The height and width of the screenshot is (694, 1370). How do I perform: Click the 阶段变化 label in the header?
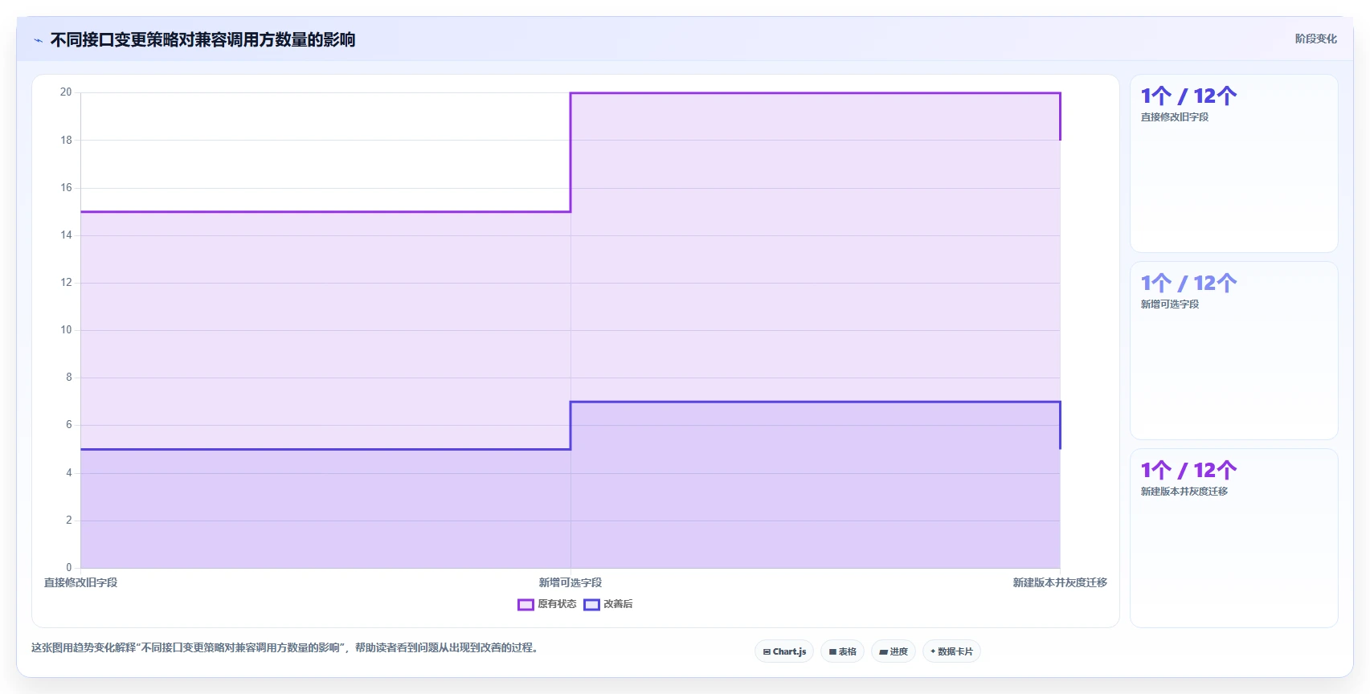point(1315,39)
